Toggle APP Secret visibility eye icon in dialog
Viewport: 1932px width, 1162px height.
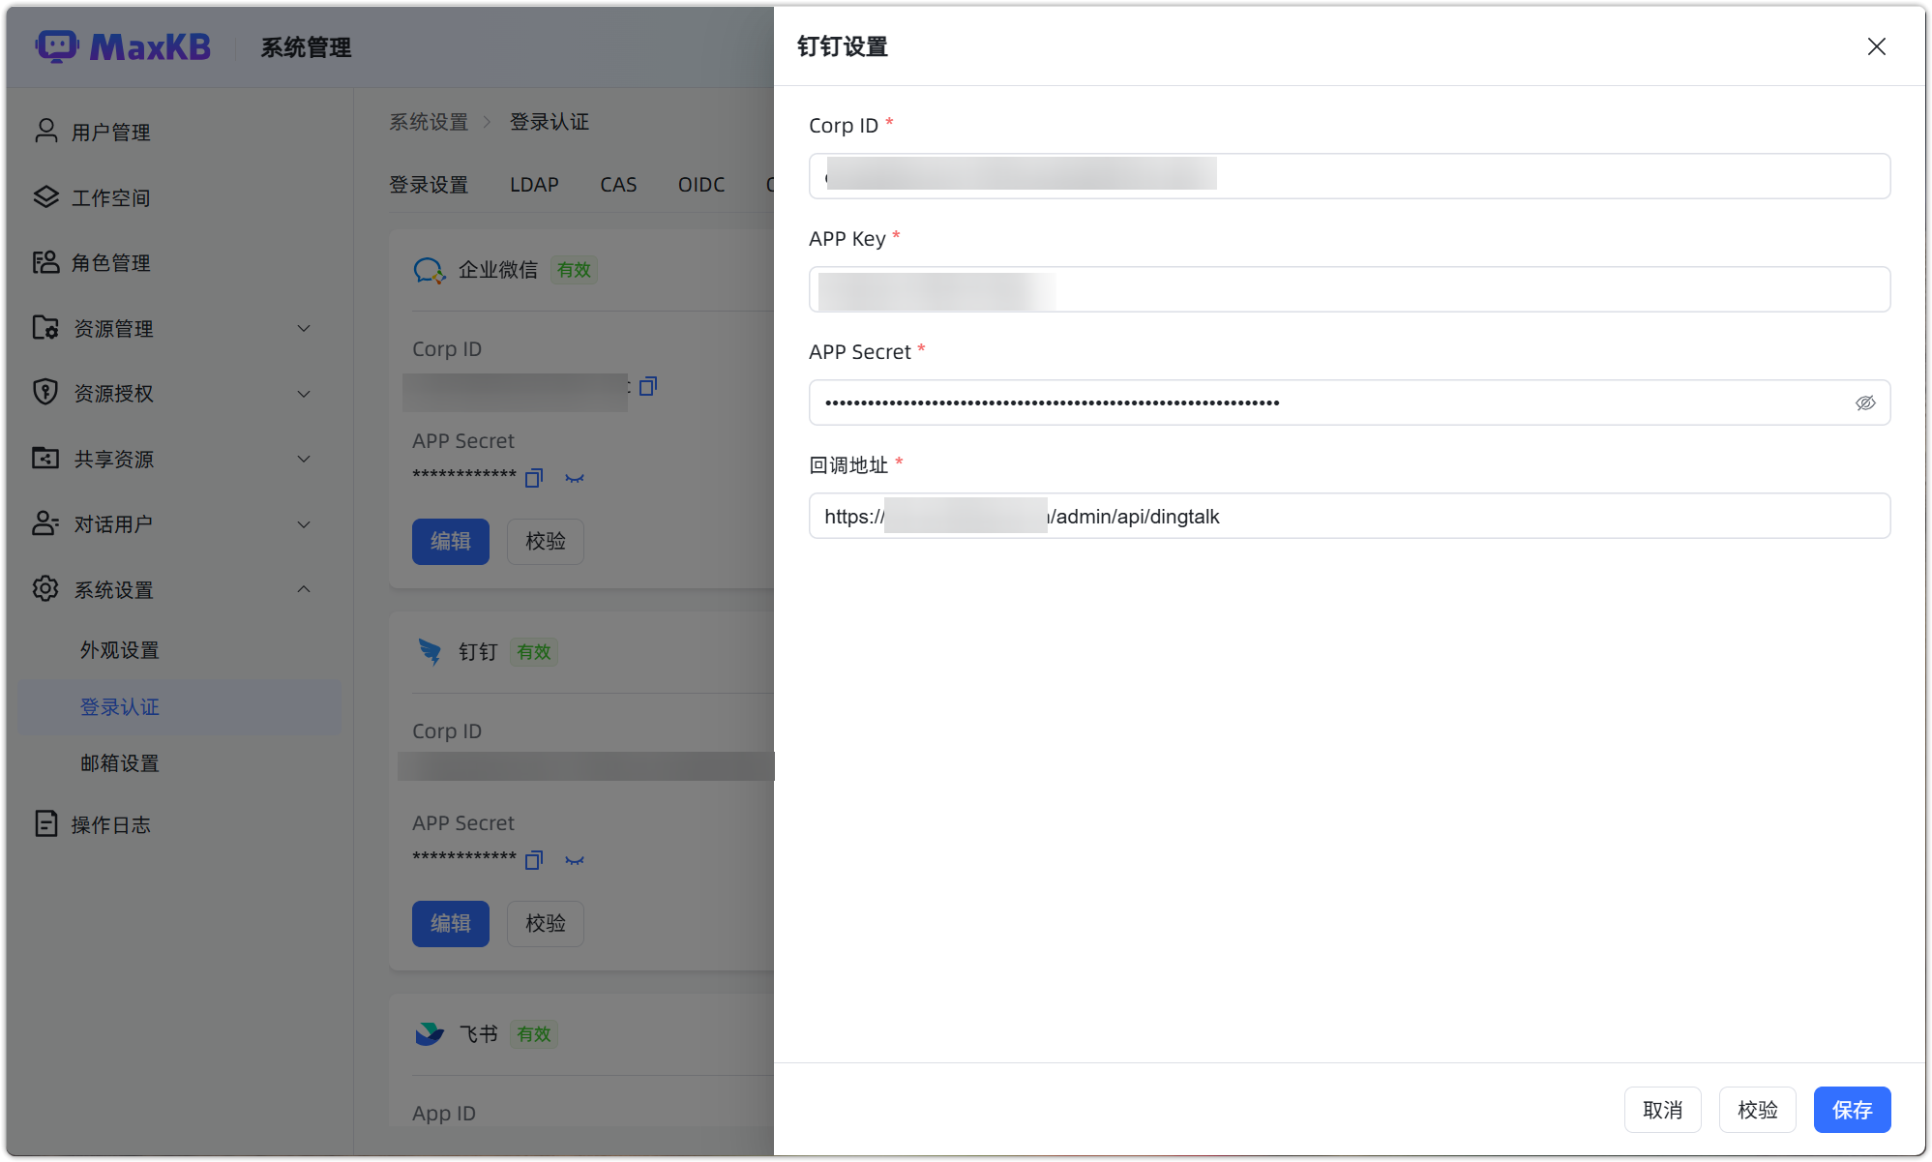pos(1864,402)
